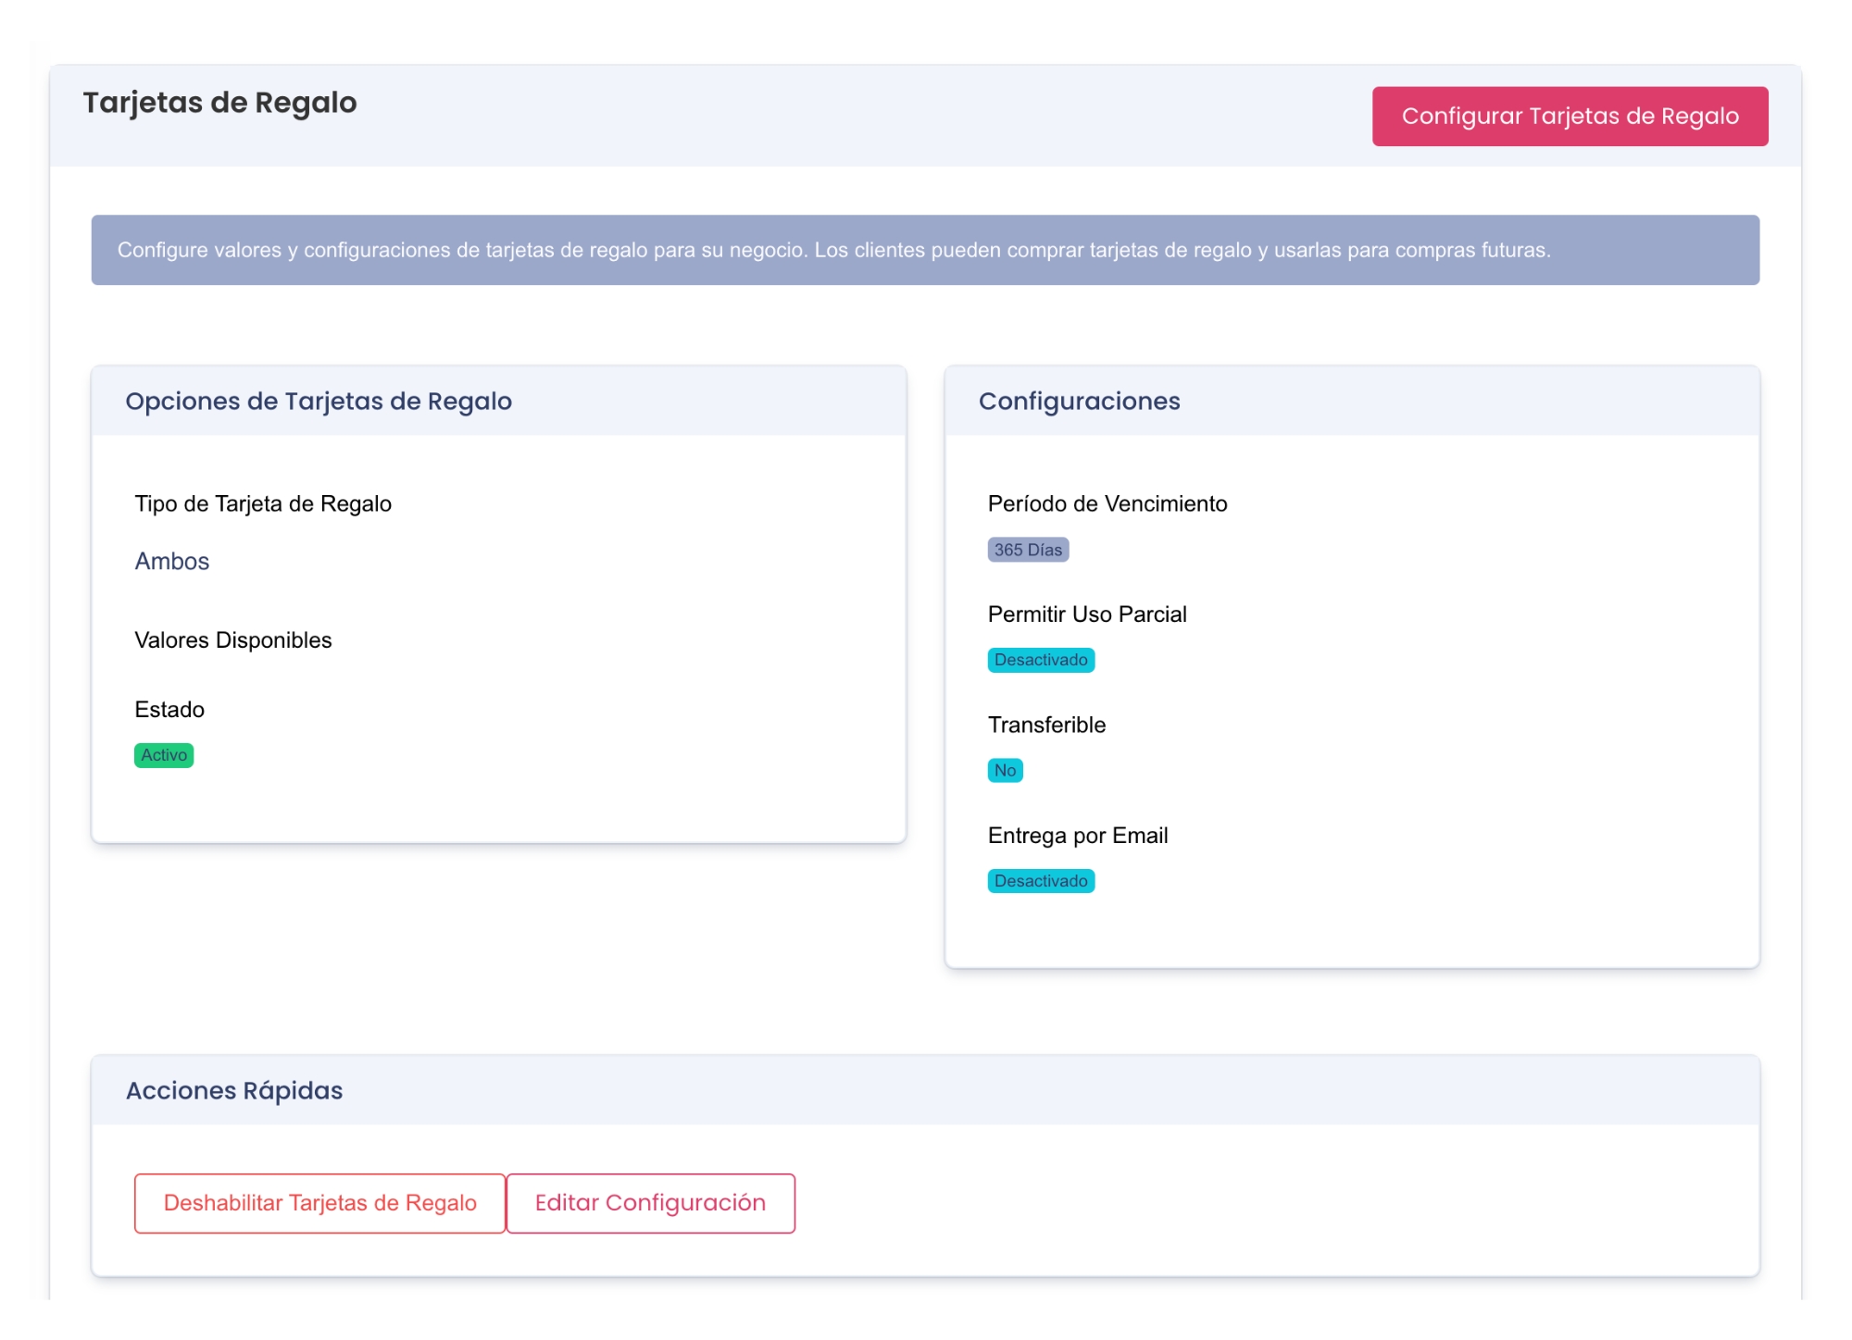The image size is (1852, 1340).
Task: Click the Estado label
Action: coord(169,709)
